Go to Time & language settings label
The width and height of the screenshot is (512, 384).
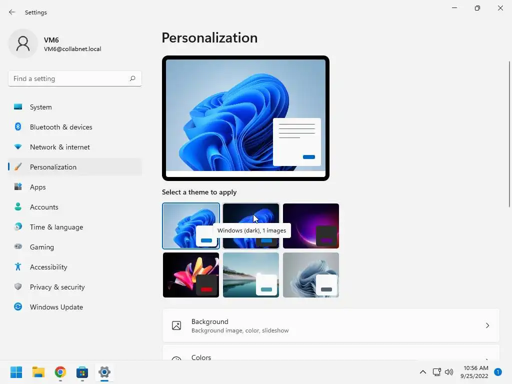[56, 227]
